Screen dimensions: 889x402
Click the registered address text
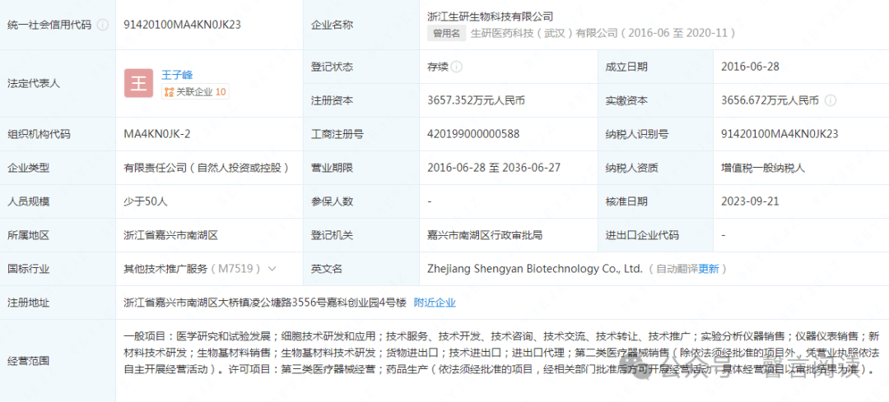coord(265,303)
